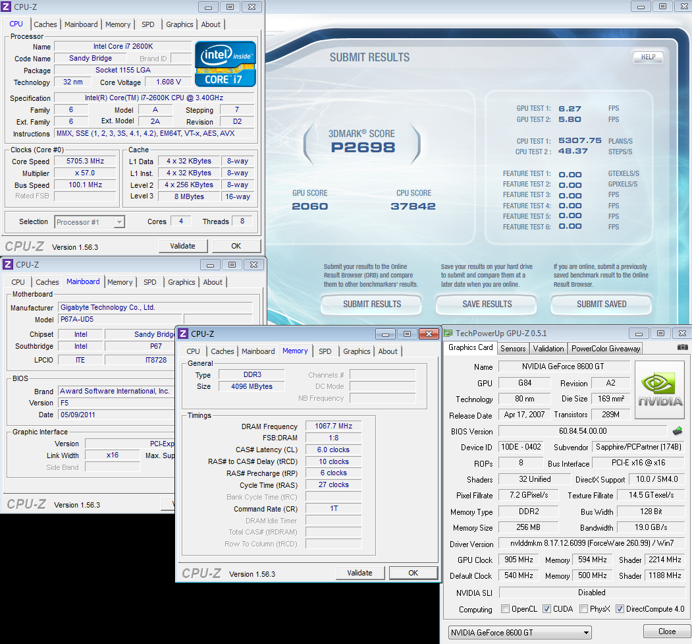This screenshot has height=644, width=692.
Task: Toggle the PhysX checkbox
Action: point(583,608)
